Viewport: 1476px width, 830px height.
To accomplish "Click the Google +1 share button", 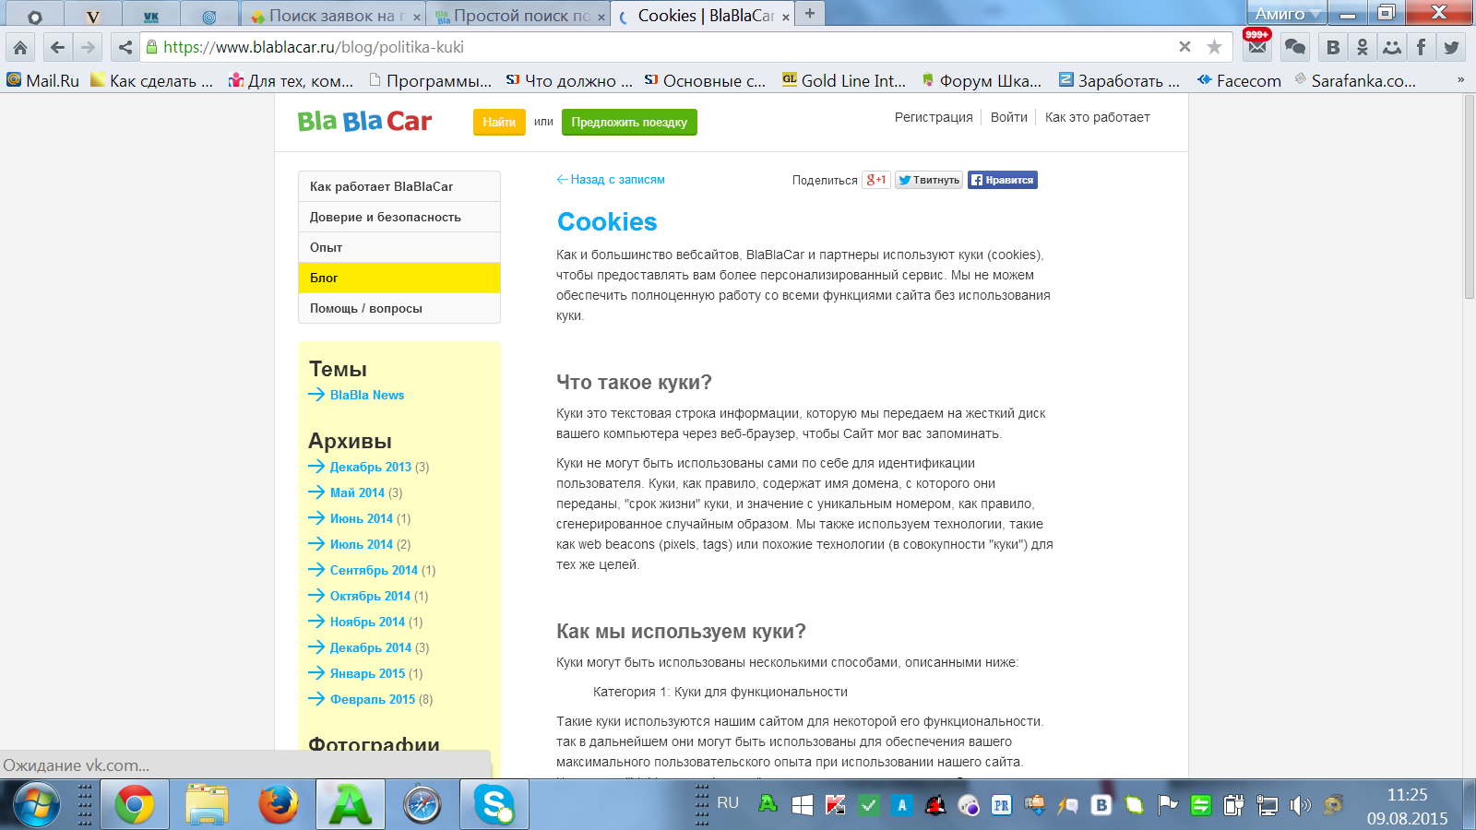I will tap(876, 180).
